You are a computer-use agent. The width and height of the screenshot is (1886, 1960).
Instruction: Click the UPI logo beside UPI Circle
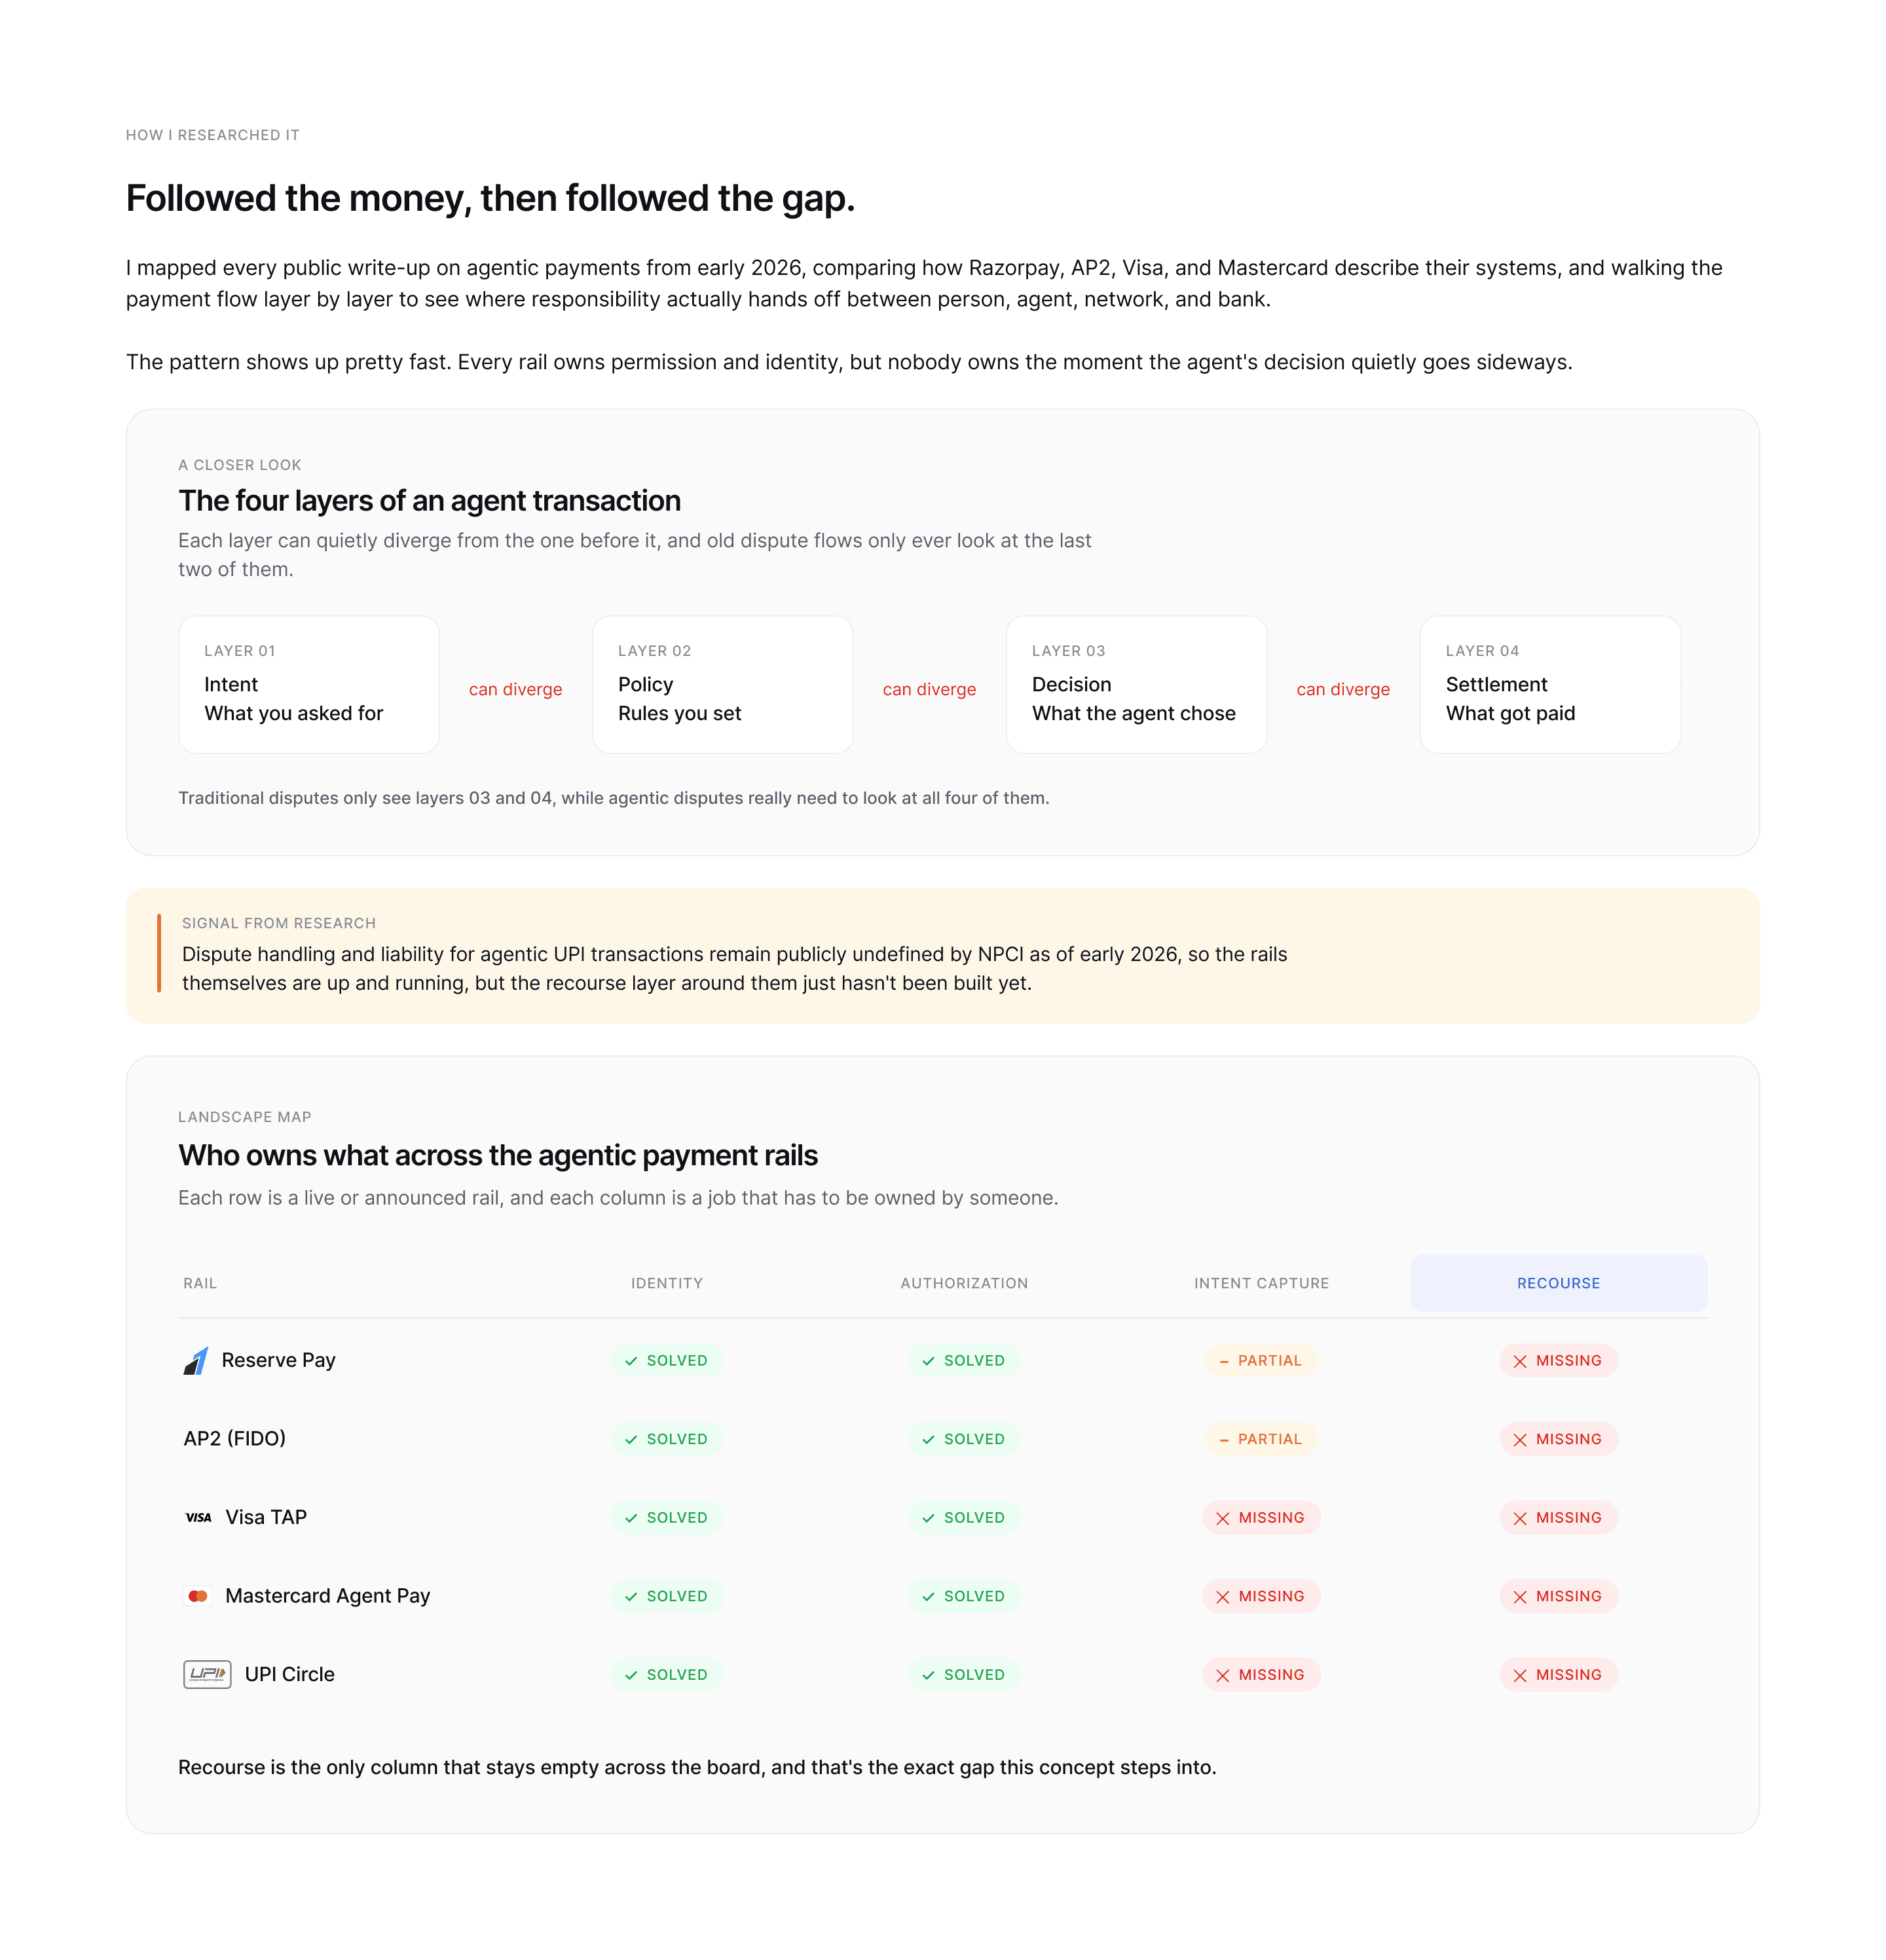tap(207, 1674)
